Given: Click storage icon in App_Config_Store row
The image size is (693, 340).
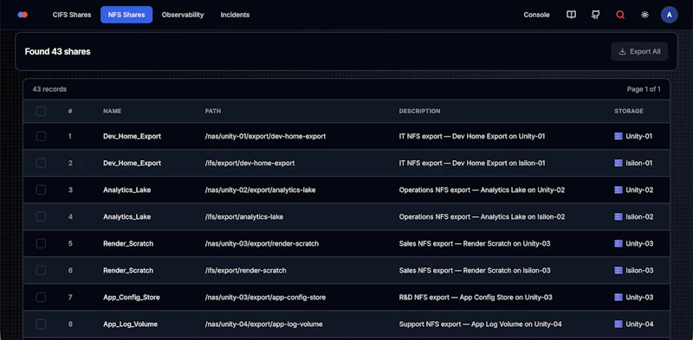Looking at the screenshot, I should [x=619, y=297].
